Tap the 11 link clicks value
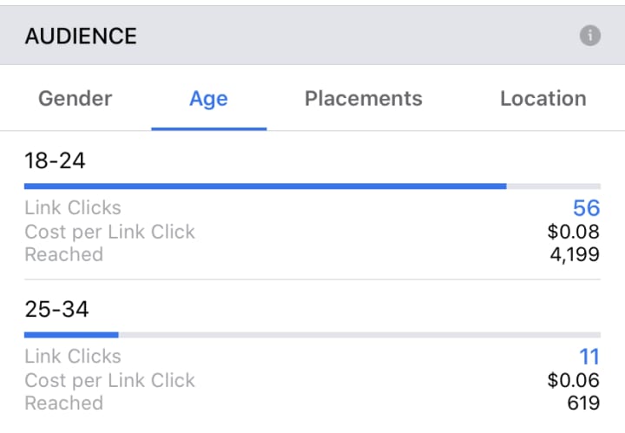This screenshot has width=625, height=433. click(x=589, y=357)
